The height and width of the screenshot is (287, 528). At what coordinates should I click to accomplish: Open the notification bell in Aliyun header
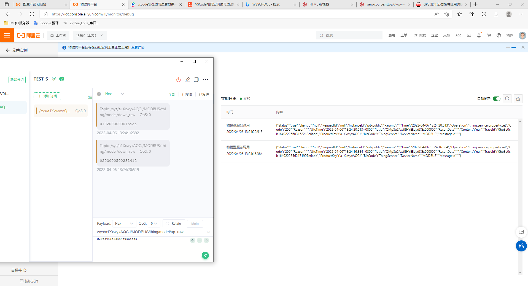[x=479, y=35]
